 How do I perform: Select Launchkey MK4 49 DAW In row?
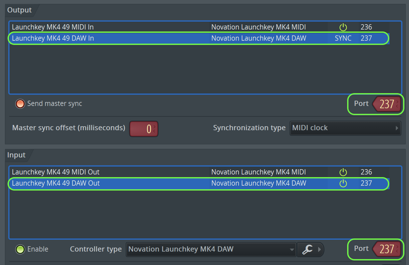coord(199,38)
